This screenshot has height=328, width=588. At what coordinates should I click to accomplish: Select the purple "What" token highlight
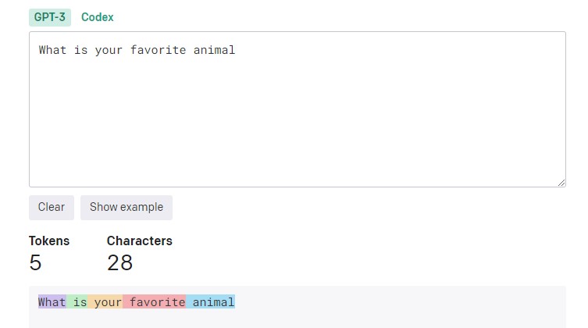tap(52, 301)
